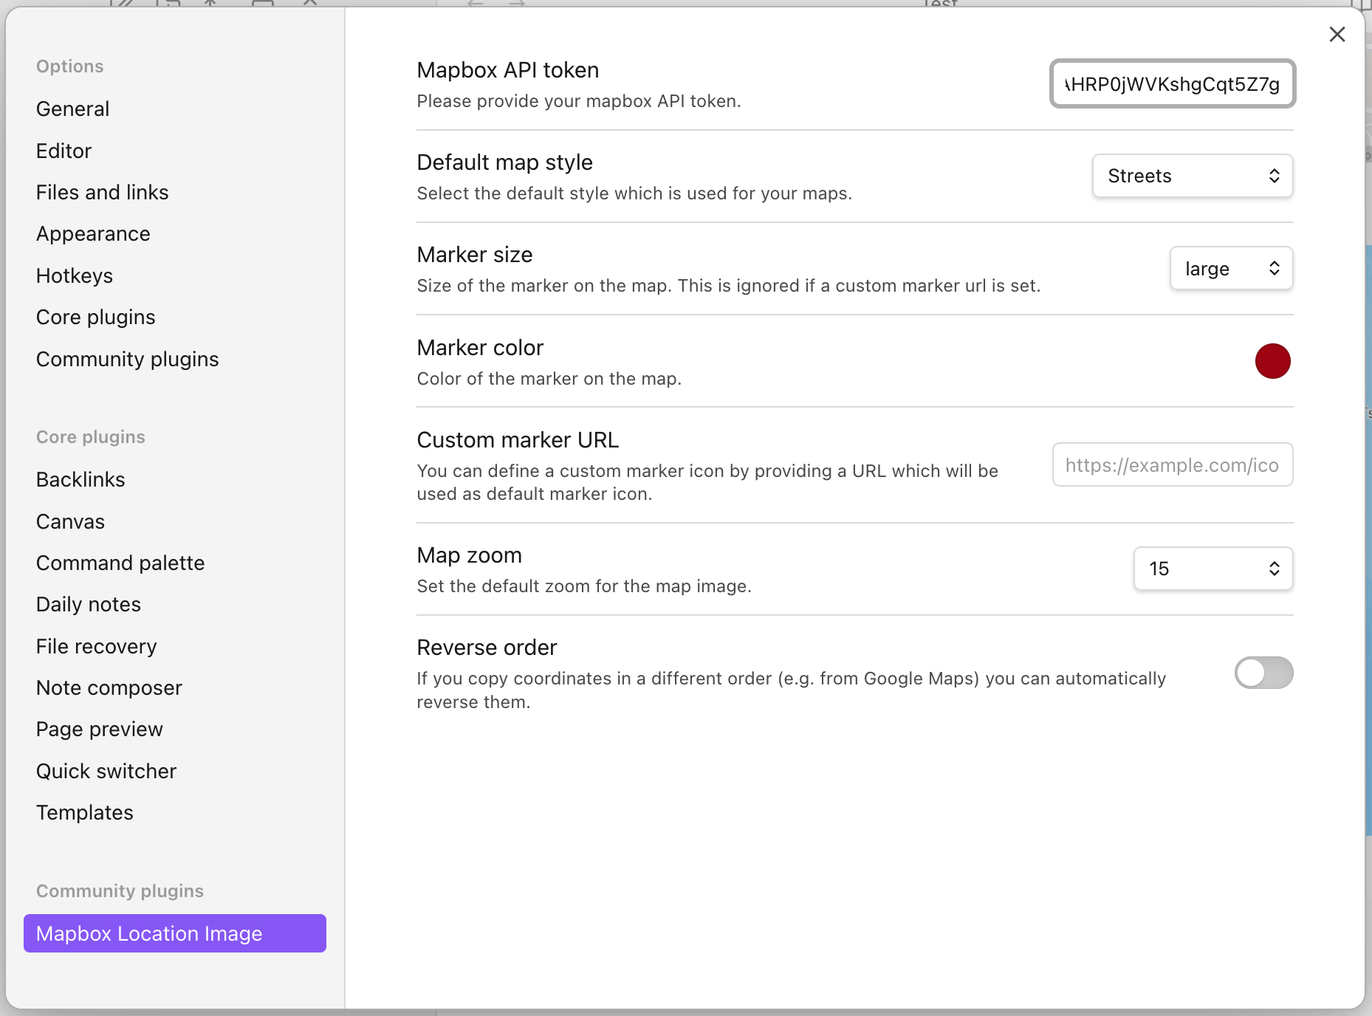
Task: Open Editor settings
Action: coord(64,151)
